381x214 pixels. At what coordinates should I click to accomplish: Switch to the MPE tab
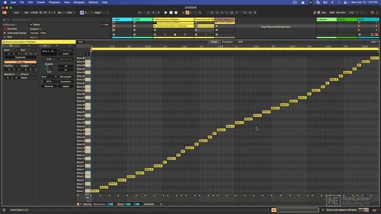(x=241, y=42)
